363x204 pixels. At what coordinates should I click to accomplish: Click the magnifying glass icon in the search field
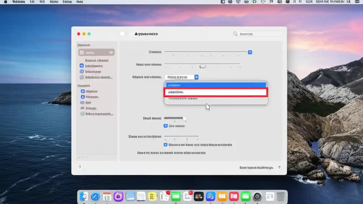(x=235, y=34)
